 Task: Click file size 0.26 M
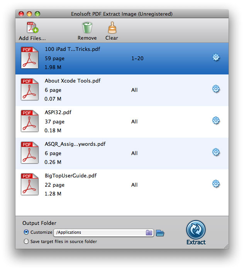pyautogui.click(x=53, y=162)
